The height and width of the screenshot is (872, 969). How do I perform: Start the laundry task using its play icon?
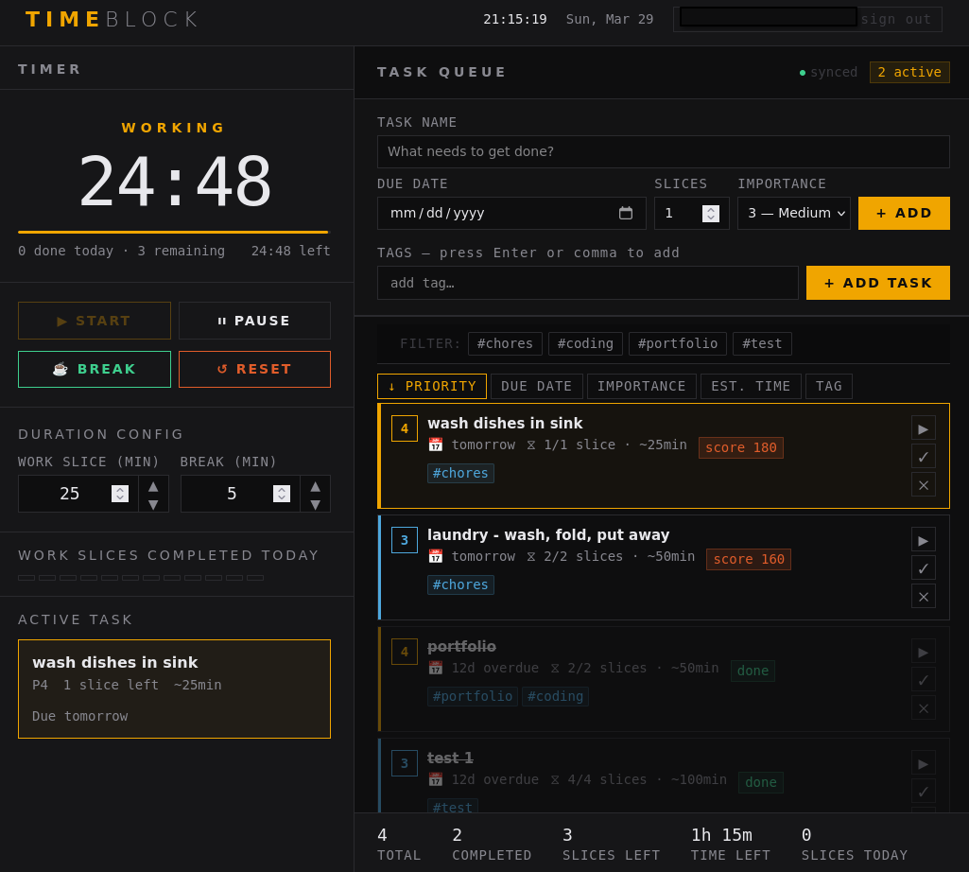click(923, 539)
